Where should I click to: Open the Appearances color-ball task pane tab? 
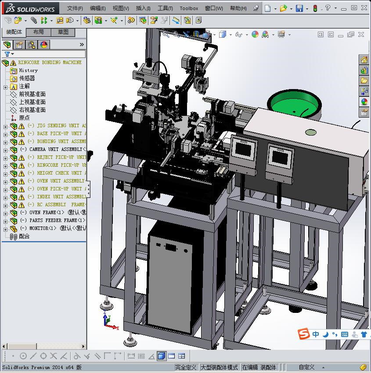tap(364, 102)
